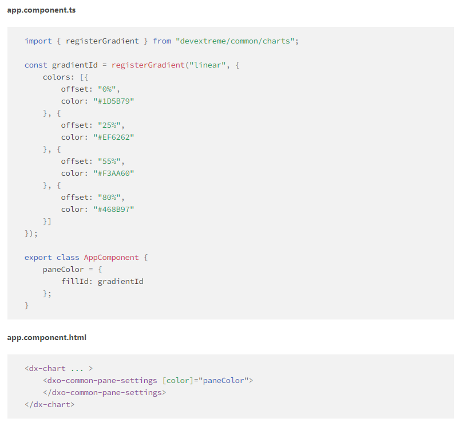Click the closing </dx-chart> tag

pyautogui.click(x=50, y=405)
